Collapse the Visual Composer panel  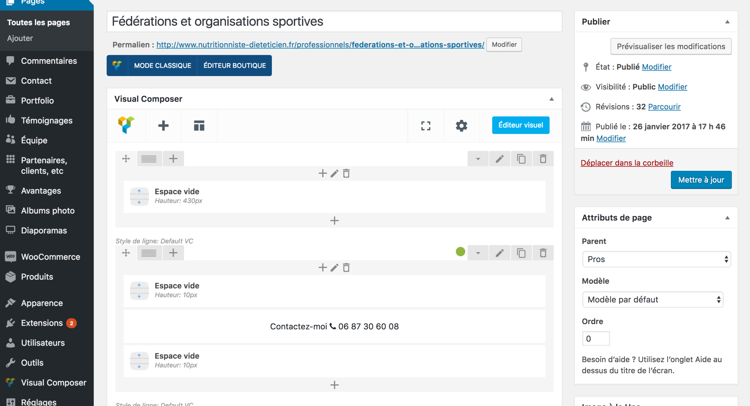tap(551, 99)
